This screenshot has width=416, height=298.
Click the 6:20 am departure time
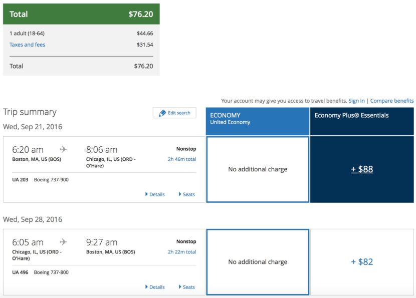[x=28, y=150]
